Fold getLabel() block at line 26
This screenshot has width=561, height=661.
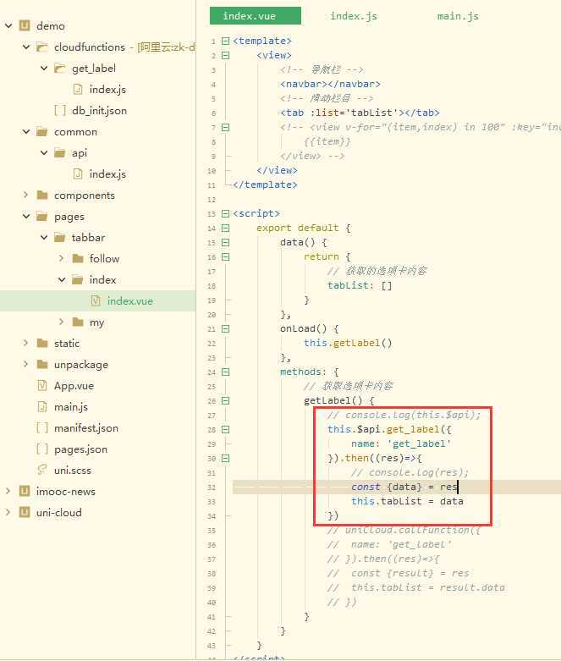tap(225, 400)
